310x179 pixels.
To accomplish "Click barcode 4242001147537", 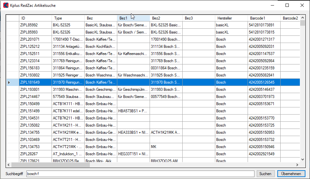I will click(264, 54).
